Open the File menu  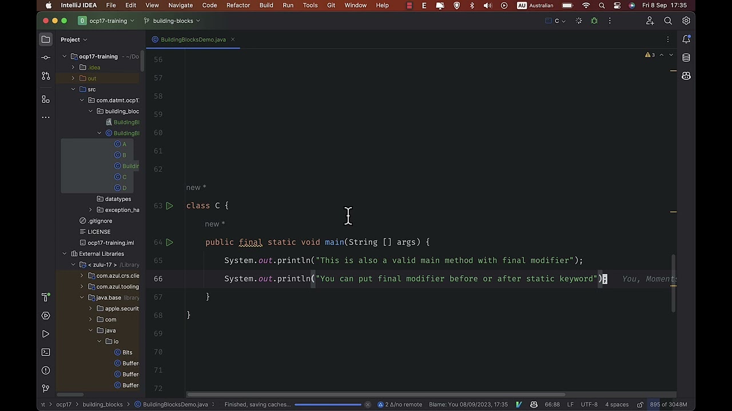[111, 5]
